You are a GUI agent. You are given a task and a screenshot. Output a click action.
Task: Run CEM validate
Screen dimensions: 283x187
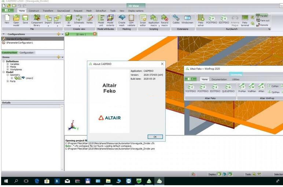tap(131, 20)
